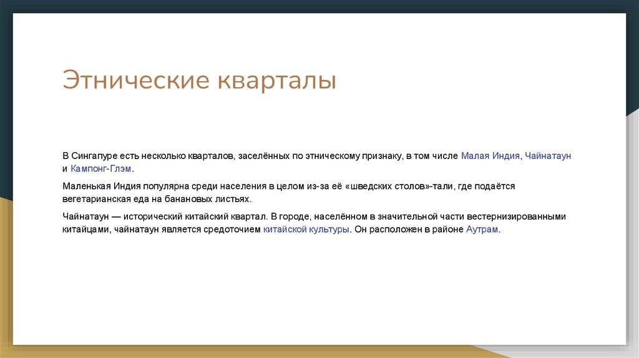Click the paragraph about Маленькая Индия
This screenshot has height=358, width=639.
288,193
